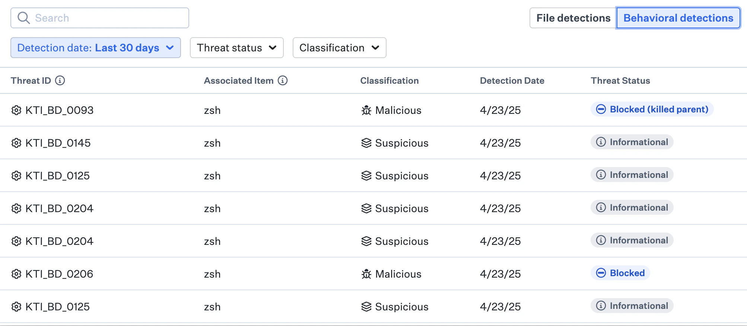
Task: Click the Threat ID column header text
Action: click(31, 81)
